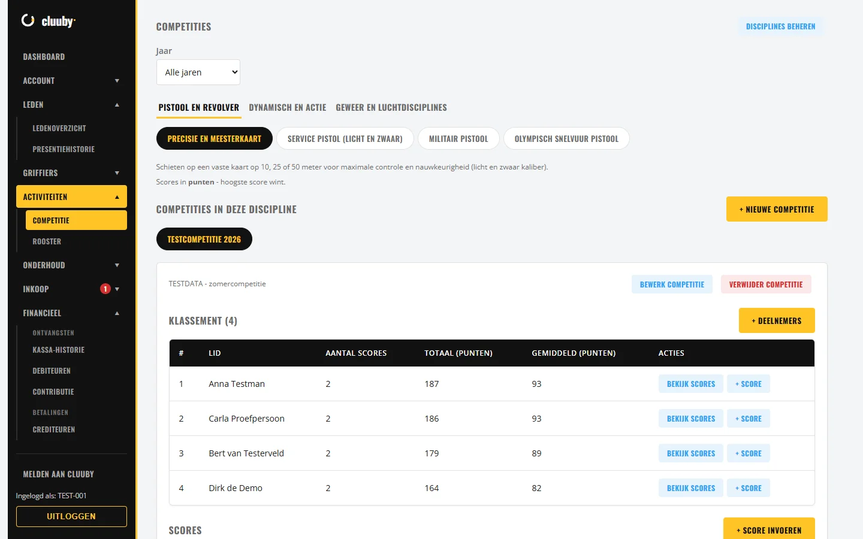
Task: Switch to Geweer en Luchtdisciplines tab
Action: coord(391,108)
